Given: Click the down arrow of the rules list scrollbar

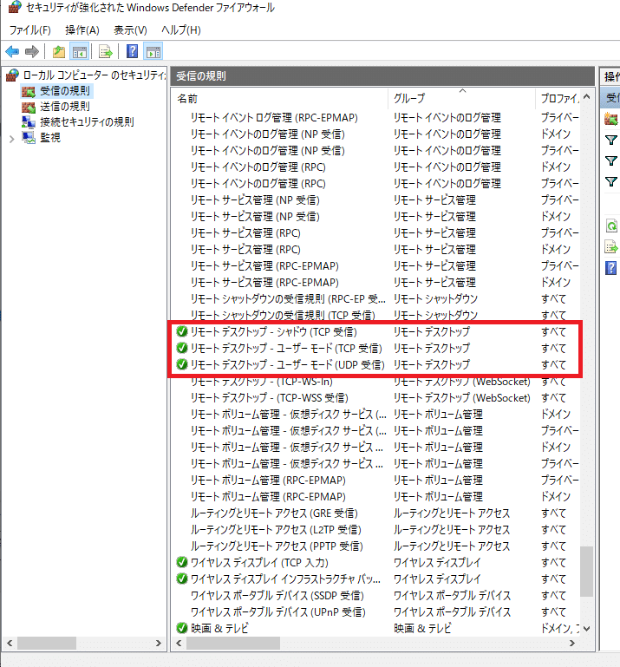Looking at the screenshot, I should (587, 628).
